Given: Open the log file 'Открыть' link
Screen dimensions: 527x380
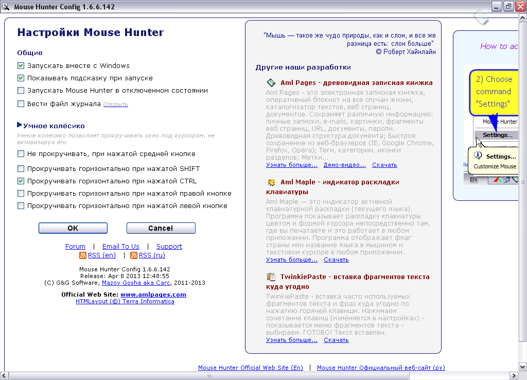Looking at the screenshot, I should point(116,104).
